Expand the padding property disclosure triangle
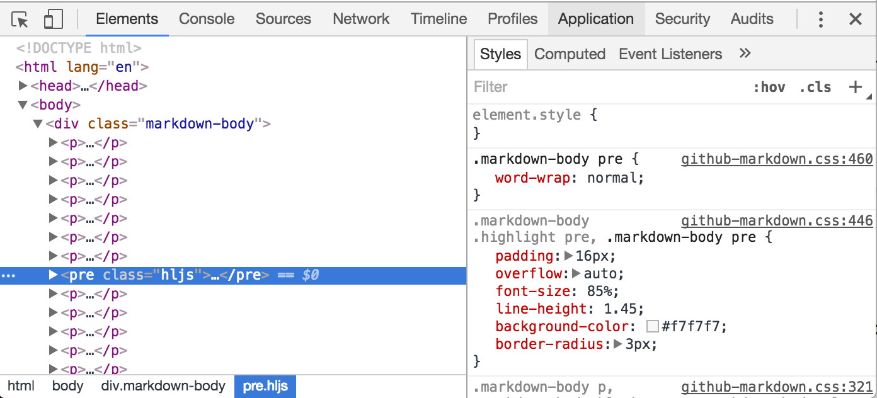 point(568,256)
